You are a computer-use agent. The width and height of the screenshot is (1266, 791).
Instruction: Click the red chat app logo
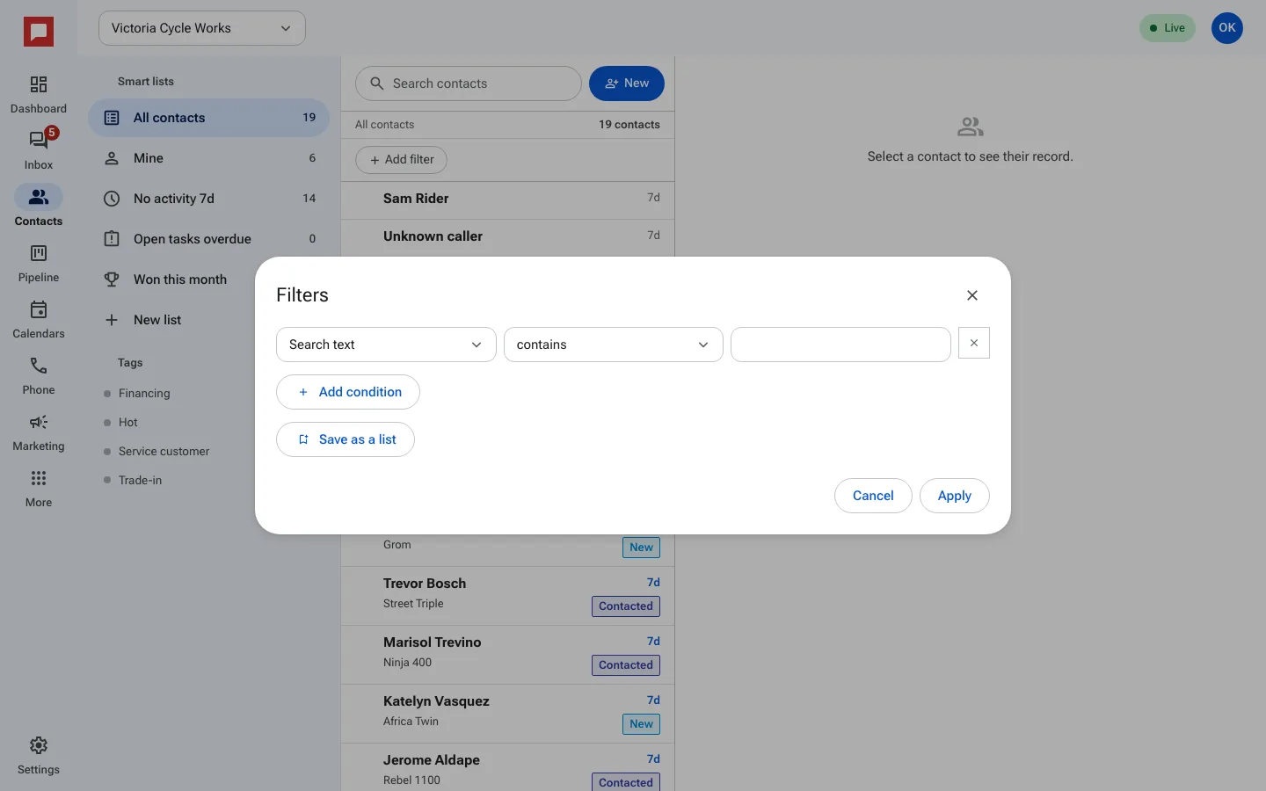coord(39,33)
